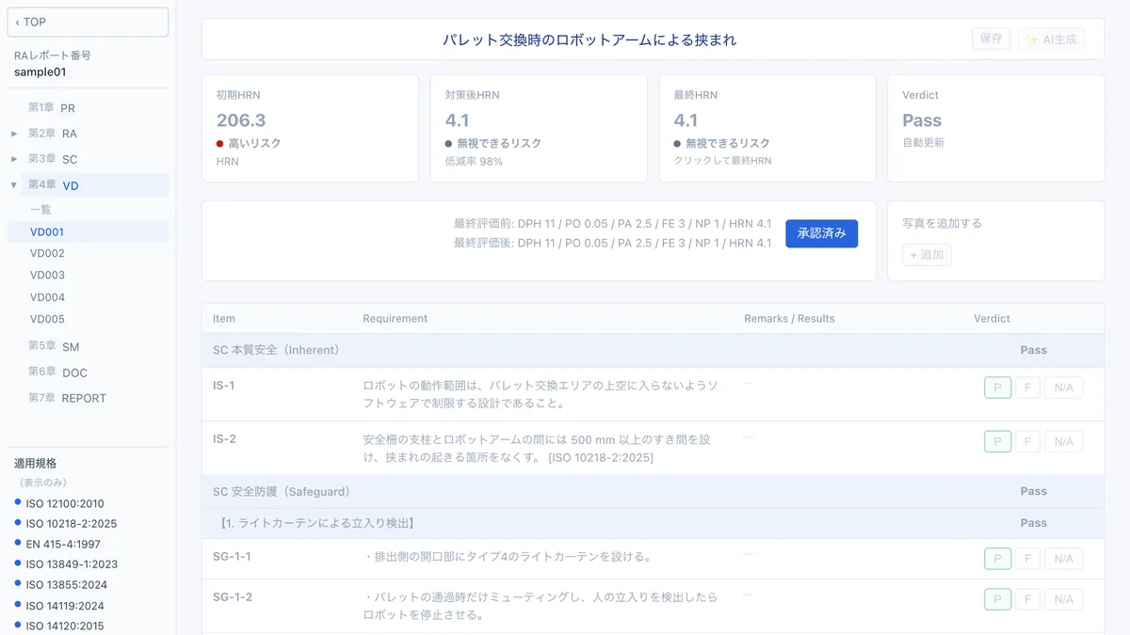Viewport: 1130px width, 635px height.
Task: Mark SG-1-2 as N/A
Action: [x=1063, y=599]
